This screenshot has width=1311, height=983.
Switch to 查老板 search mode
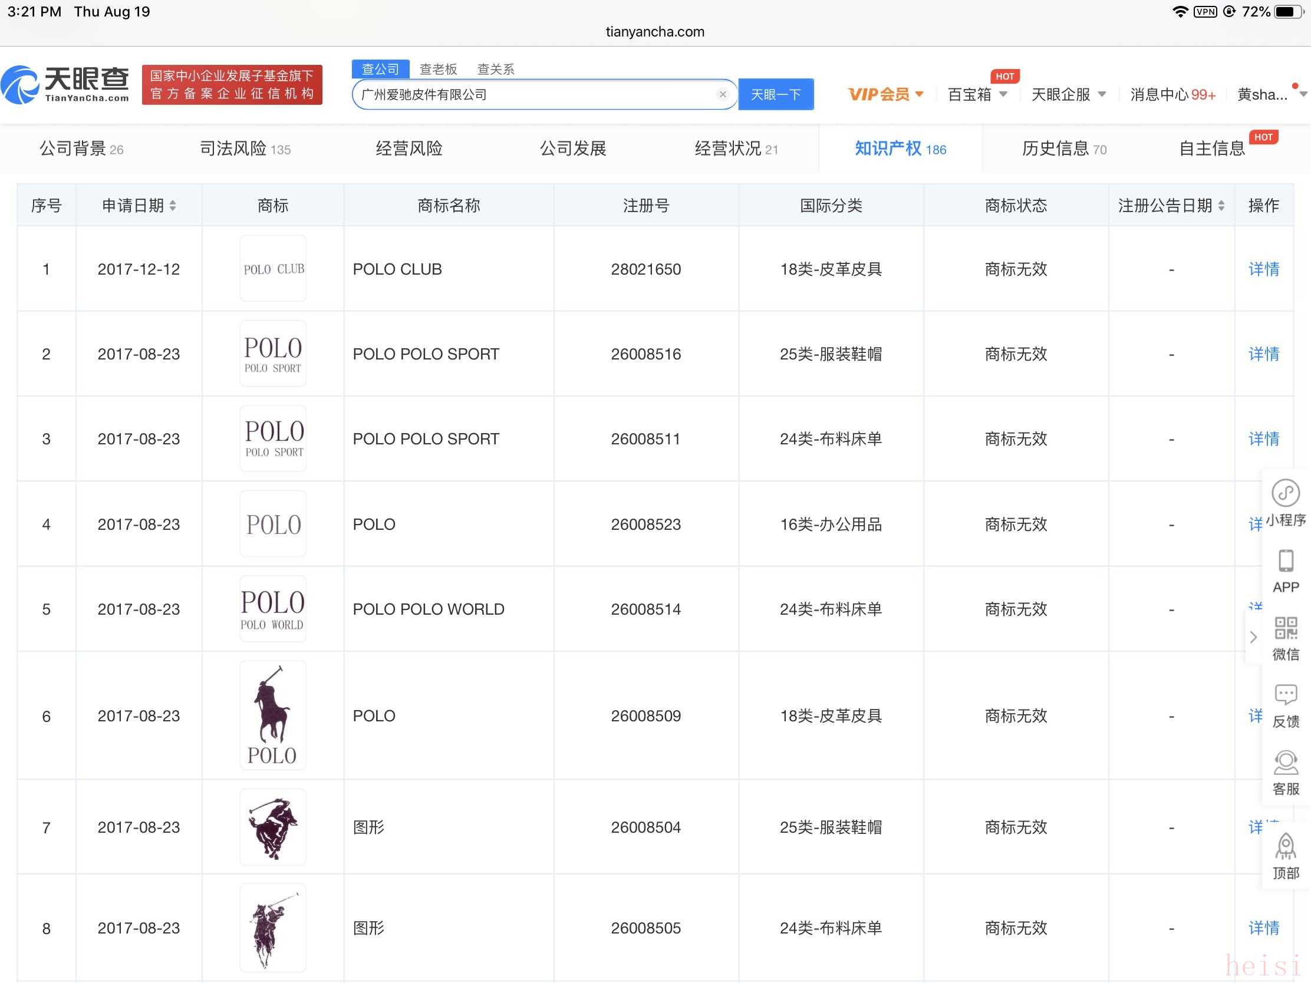[x=438, y=70]
